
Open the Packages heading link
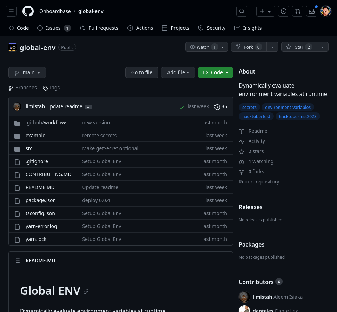251,244
